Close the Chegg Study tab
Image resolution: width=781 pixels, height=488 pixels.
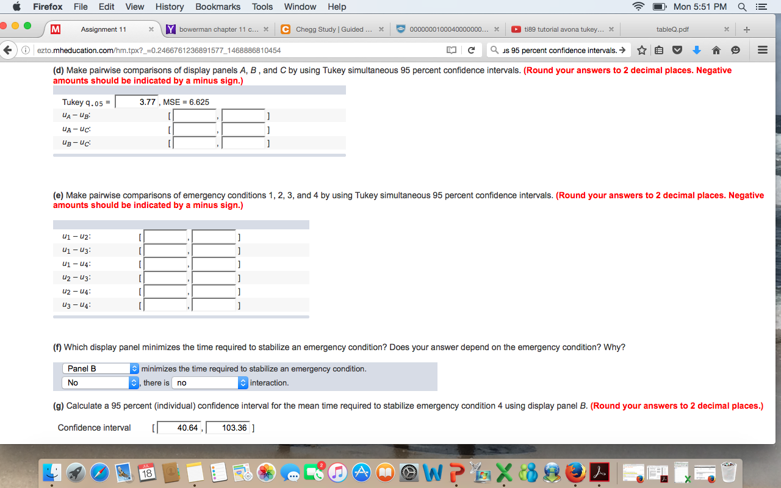(x=381, y=29)
